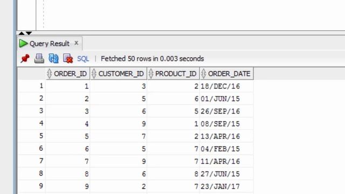Image resolution: width=345 pixels, height=194 pixels.
Task: Click the delete row red X icon
Action: click(x=68, y=59)
